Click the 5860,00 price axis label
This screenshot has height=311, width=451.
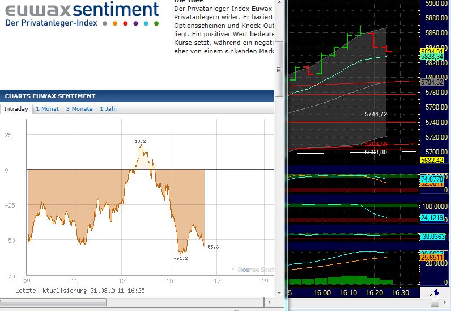tap(436, 33)
